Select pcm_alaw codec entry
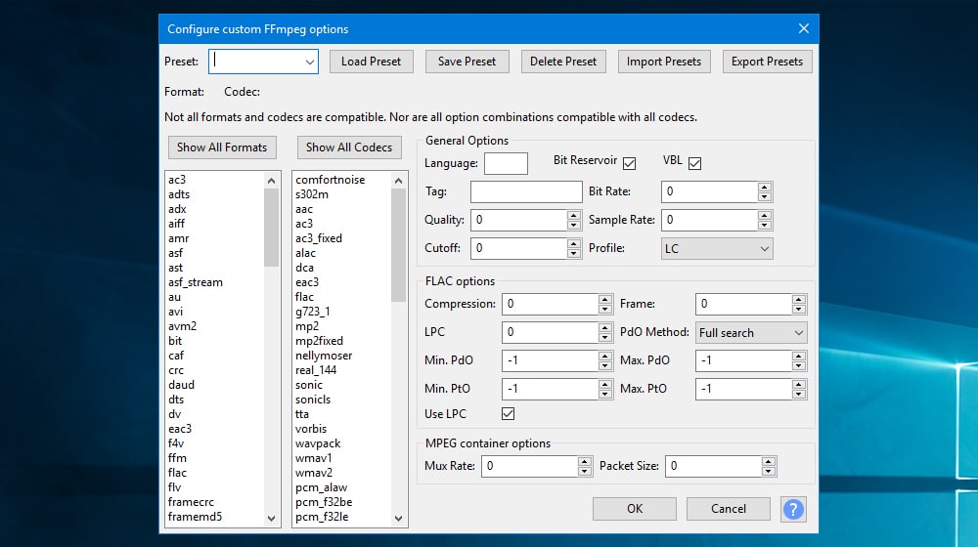The image size is (978, 547). pyautogui.click(x=321, y=487)
